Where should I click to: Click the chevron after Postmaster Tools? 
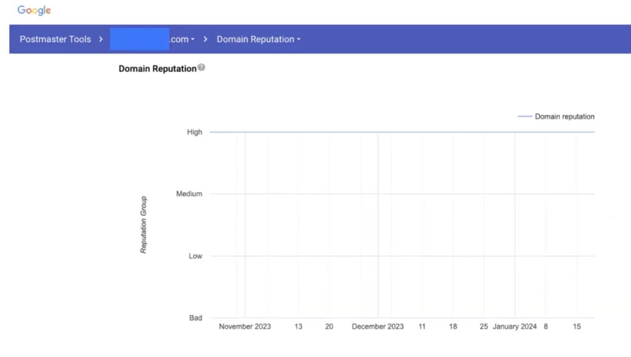pos(100,39)
